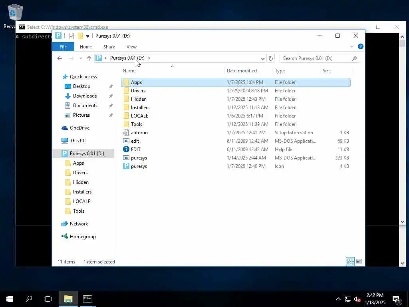This screenshot has width=409, height=307.
Task: Show hidden tray icons chevron
Action: pos(338,299)
